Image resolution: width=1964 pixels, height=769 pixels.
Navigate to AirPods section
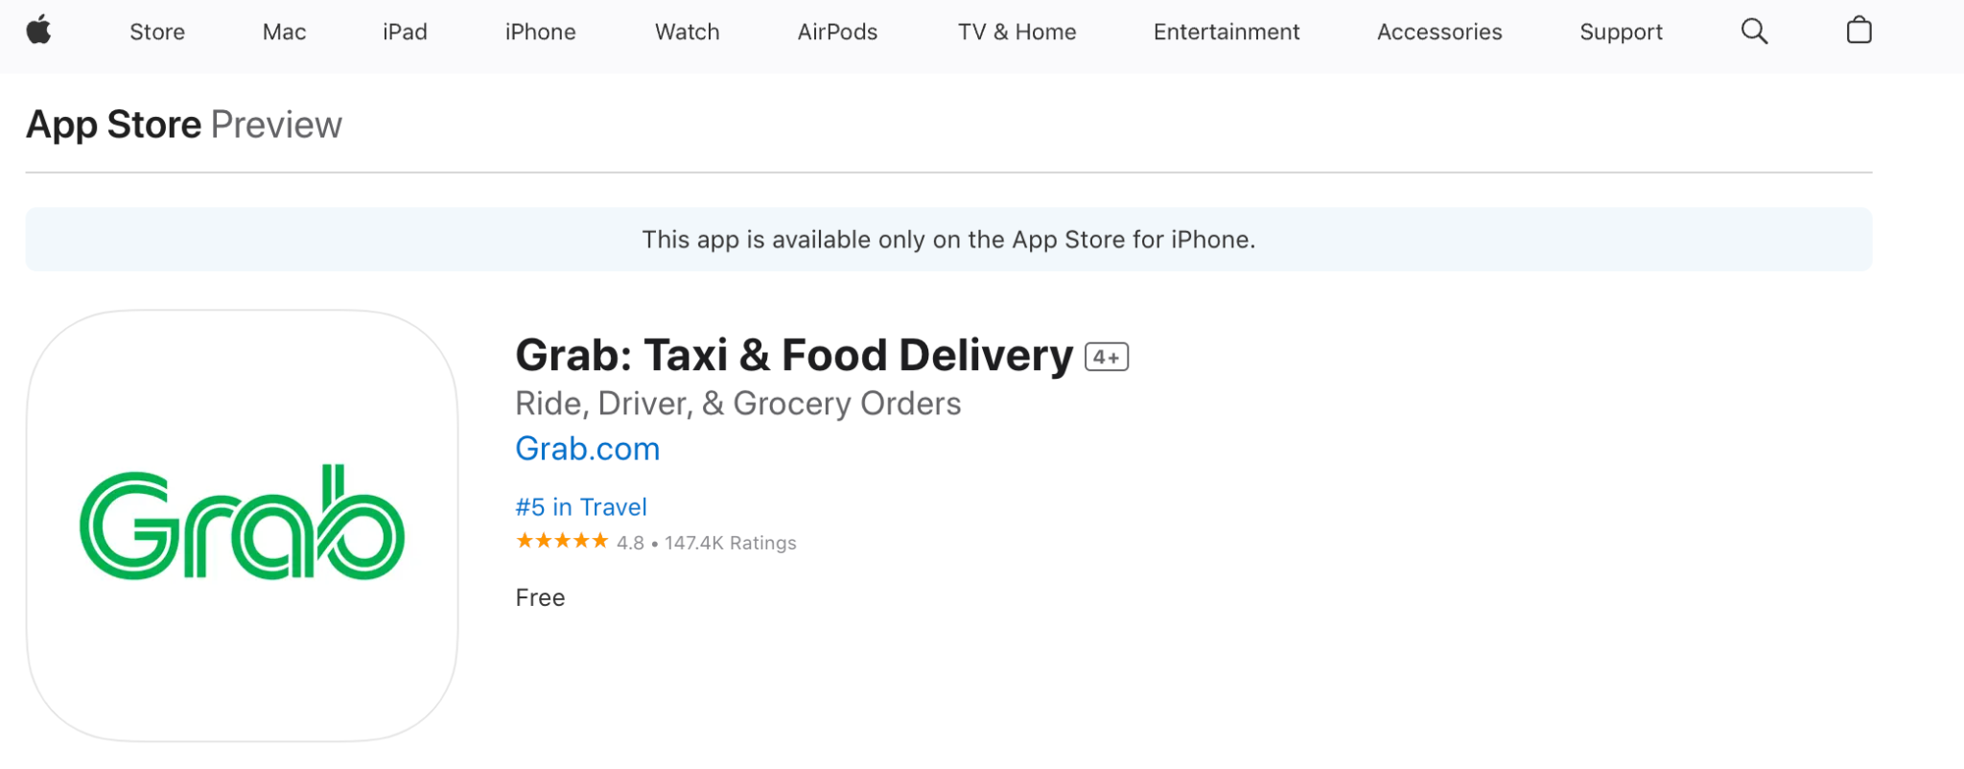[x=837, y=32]
